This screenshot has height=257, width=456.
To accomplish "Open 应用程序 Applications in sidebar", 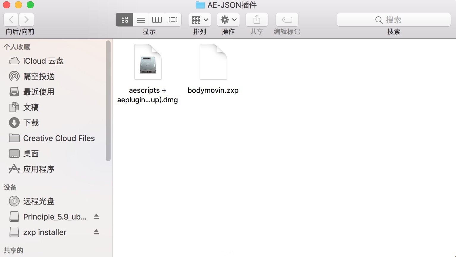I will point(39,169).
